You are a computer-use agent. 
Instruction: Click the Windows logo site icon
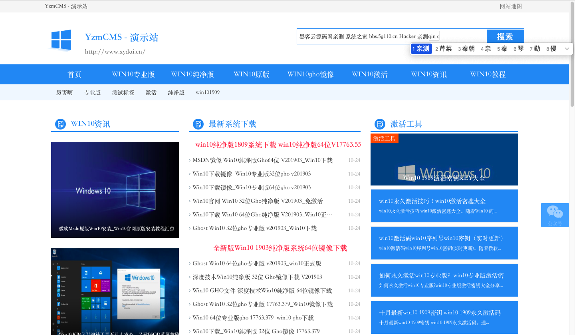click(61, 40)
